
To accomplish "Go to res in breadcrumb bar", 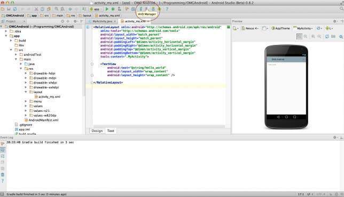I will (71, 15).
